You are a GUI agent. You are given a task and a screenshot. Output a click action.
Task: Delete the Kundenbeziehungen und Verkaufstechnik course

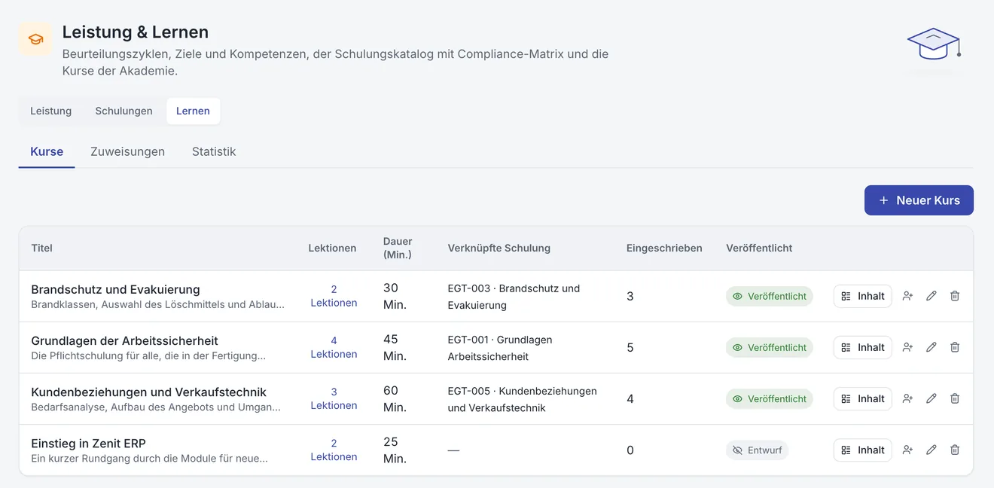955,398
